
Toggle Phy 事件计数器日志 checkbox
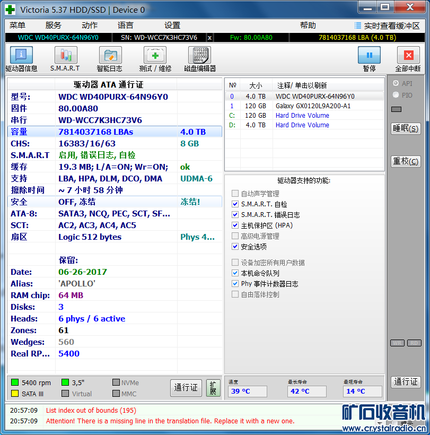235,283
